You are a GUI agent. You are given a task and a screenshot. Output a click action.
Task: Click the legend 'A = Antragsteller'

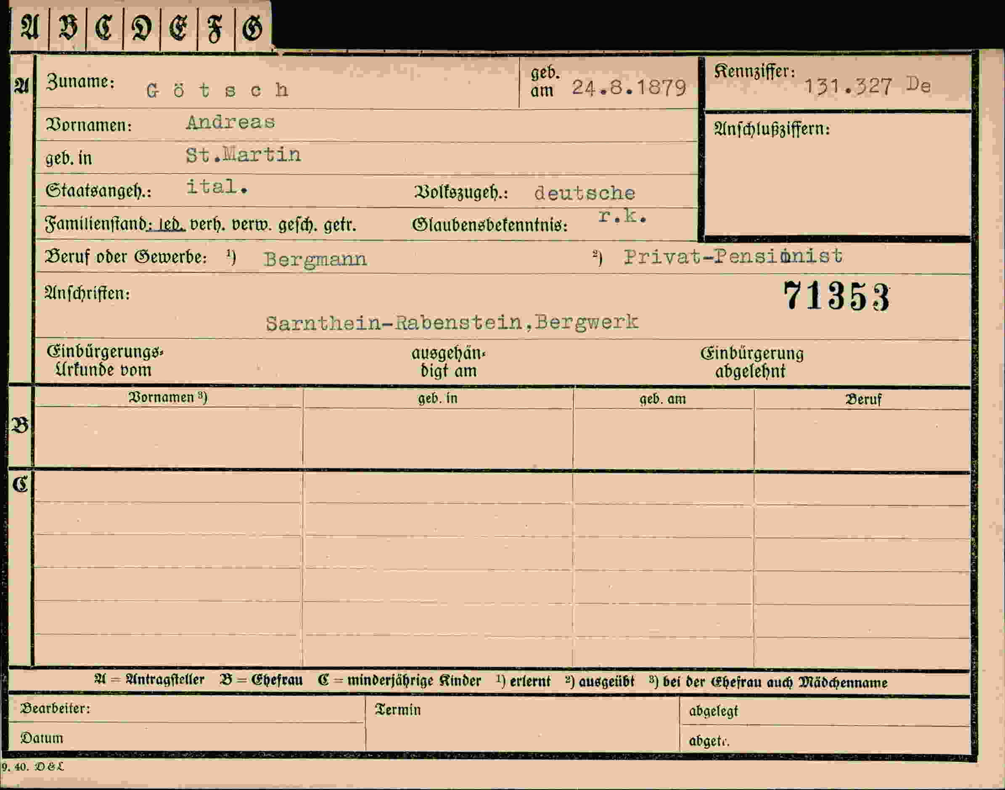point(149,680)
